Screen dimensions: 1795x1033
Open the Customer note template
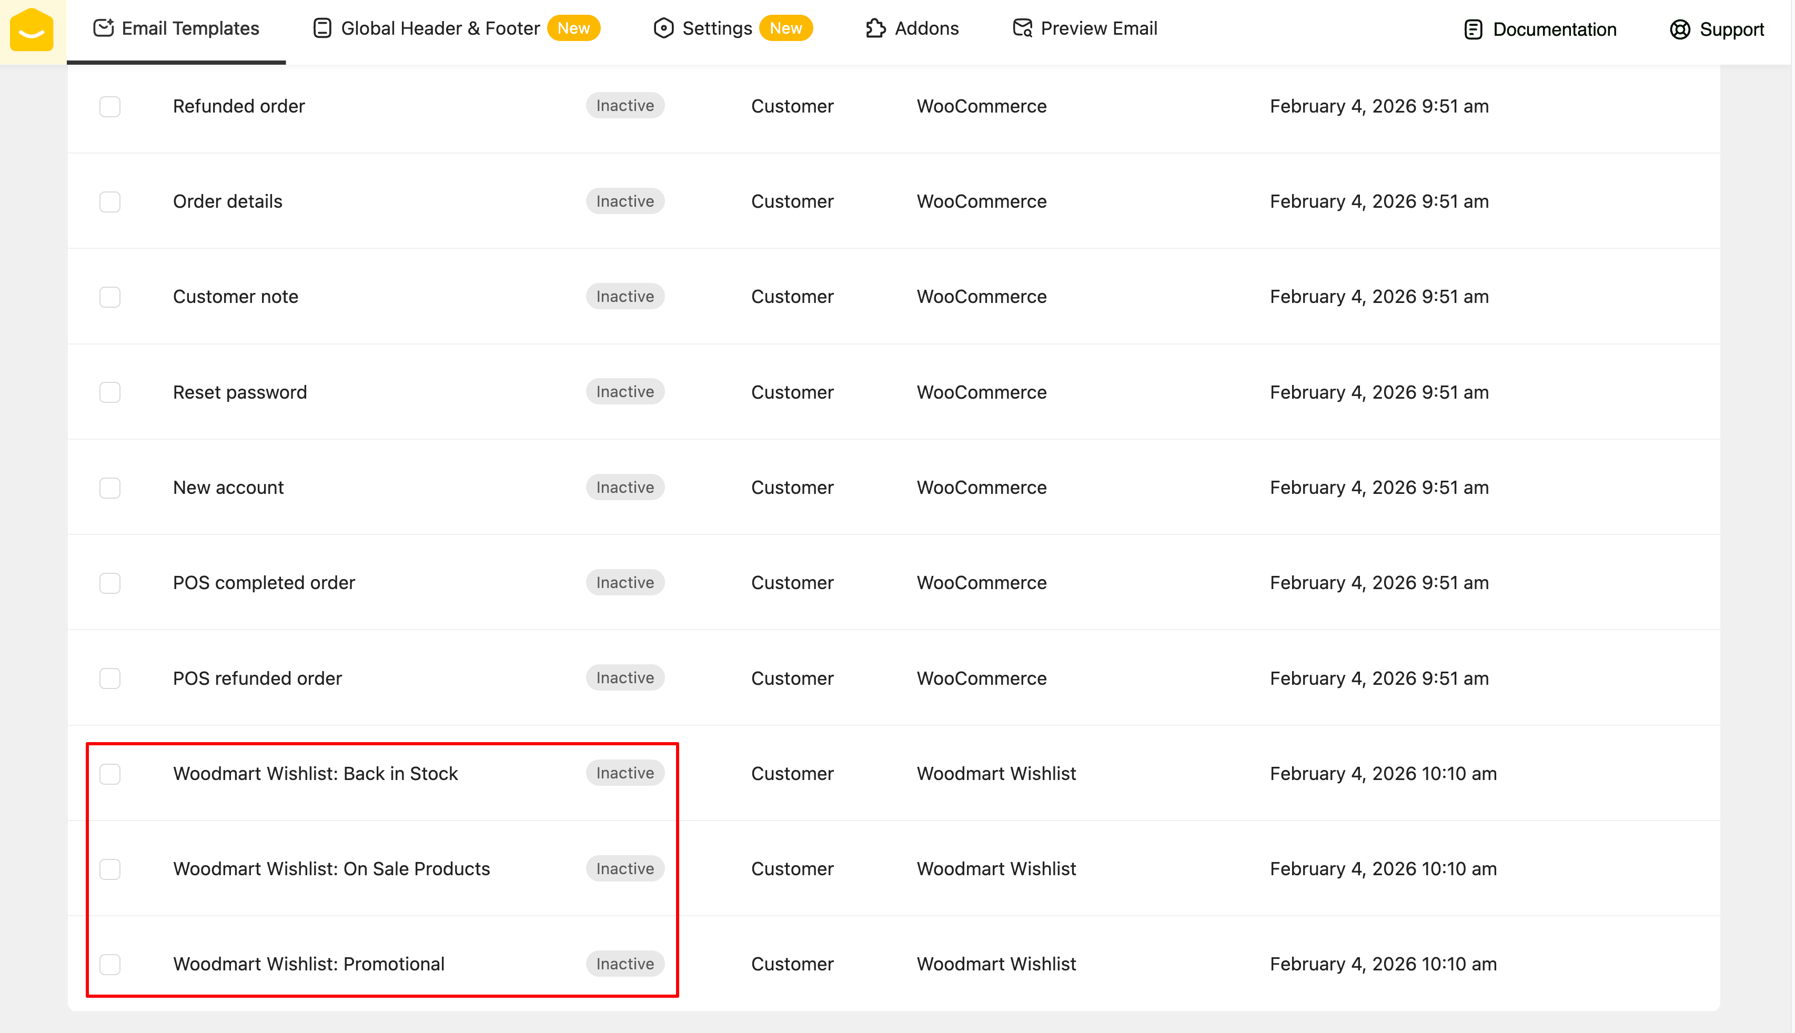236,297
